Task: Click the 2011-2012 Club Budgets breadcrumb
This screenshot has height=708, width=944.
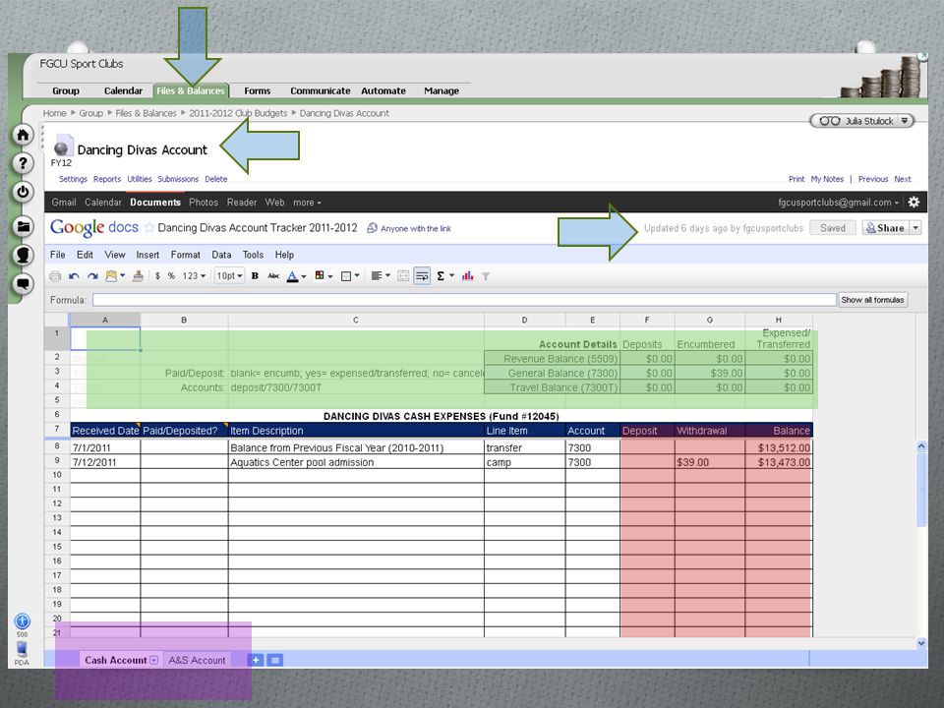Action: click(238, 113)
